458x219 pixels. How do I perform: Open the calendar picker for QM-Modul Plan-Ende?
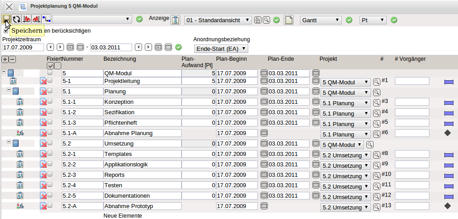point(316,73)
